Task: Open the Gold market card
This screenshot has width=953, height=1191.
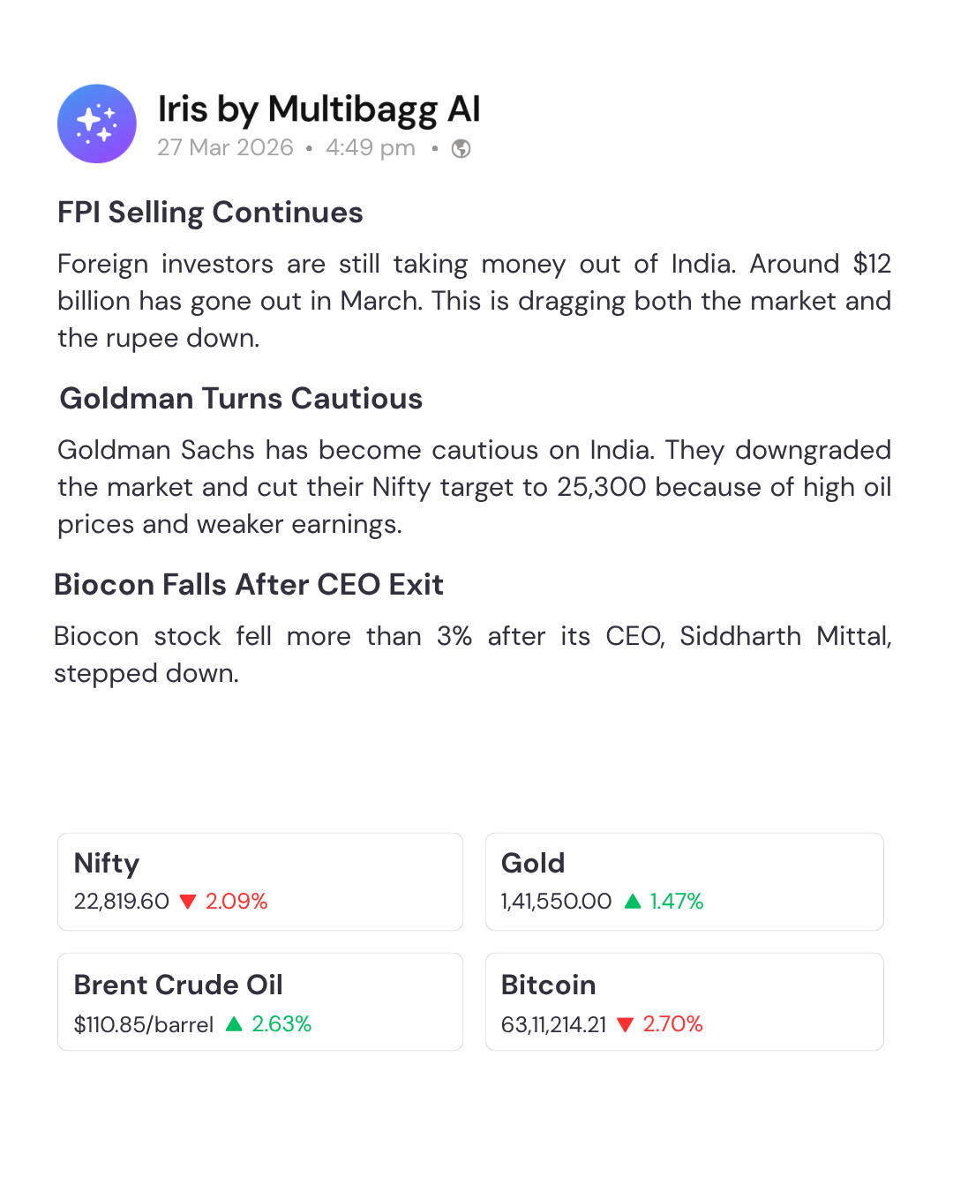Action: click(x=684, y=881)
